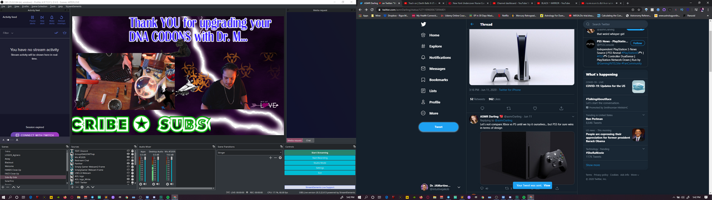
Task: Open the Scene Collection menu
Action: click(x=39, y=7)
